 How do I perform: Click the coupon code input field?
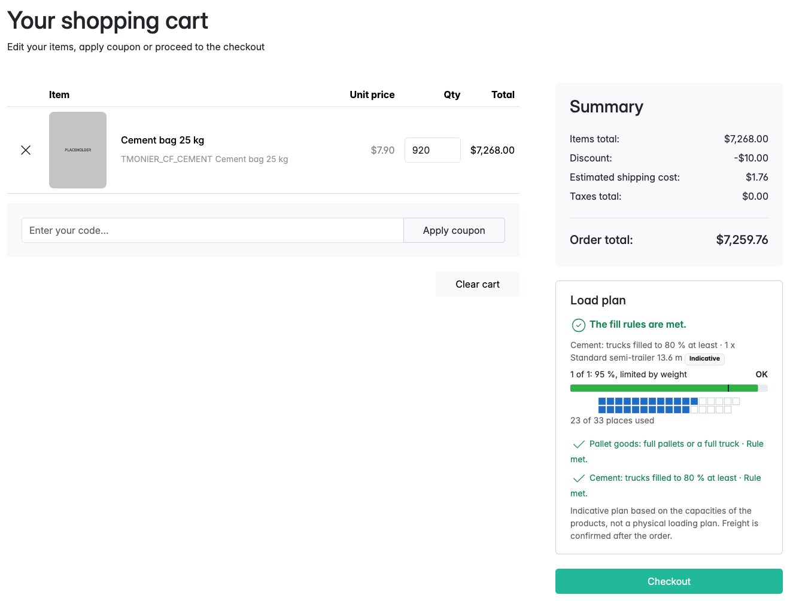pos(212,230)
